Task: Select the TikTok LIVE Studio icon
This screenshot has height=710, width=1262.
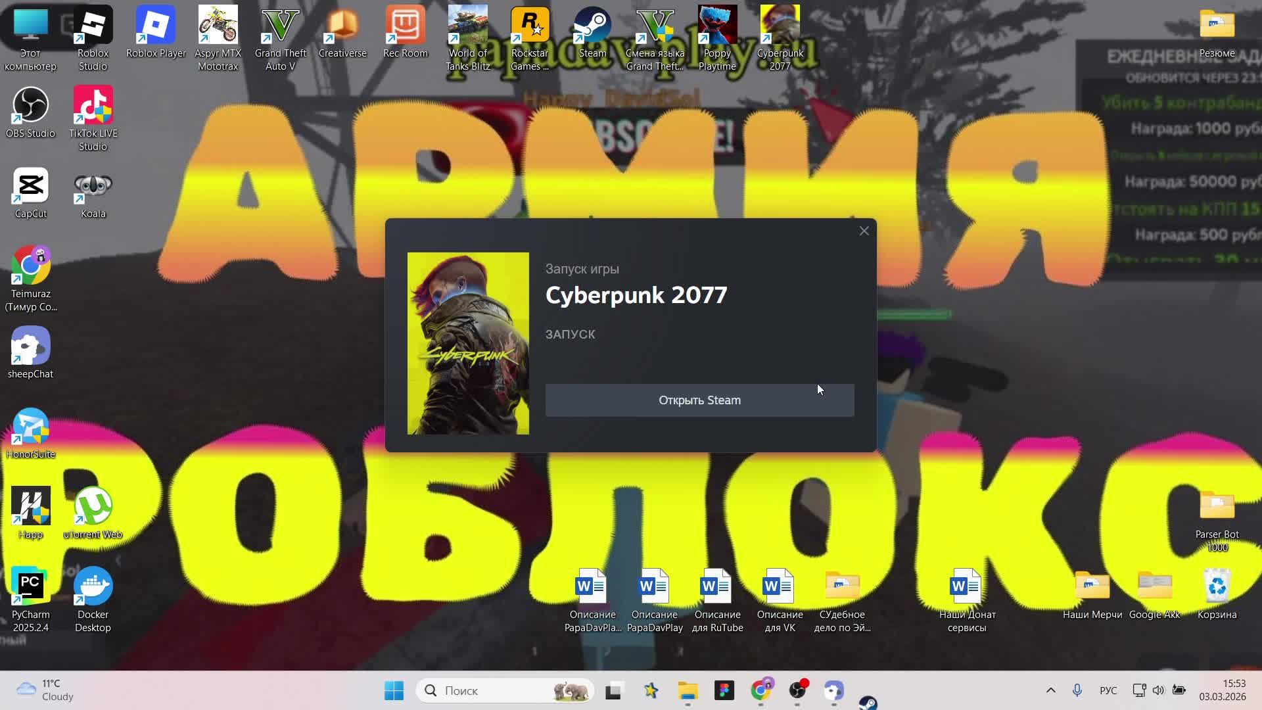Action: pyautogui.click(x=93, y=107)
